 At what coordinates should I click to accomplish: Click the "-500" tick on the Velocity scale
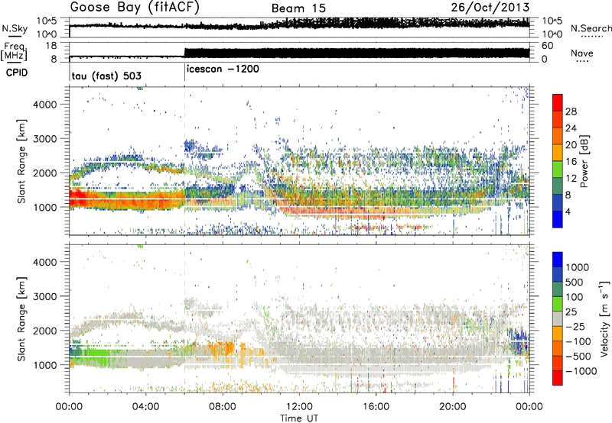578,357
